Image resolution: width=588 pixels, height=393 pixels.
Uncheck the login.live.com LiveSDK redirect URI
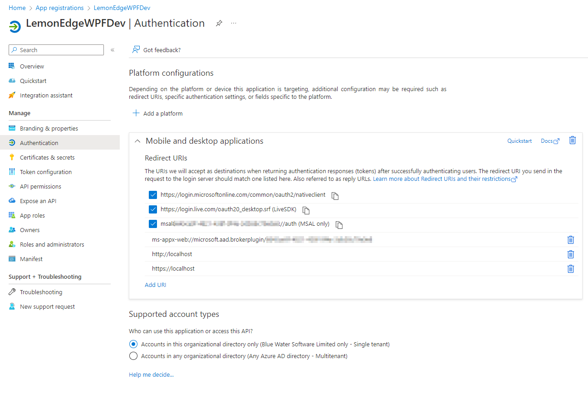153,209
